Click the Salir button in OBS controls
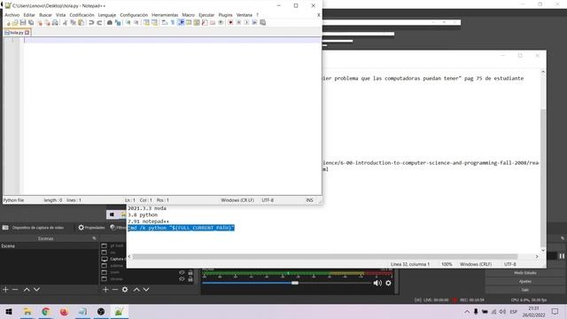 coord(525,290)
